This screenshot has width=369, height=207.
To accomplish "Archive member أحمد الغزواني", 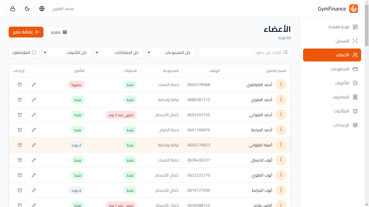I will pyautogui.click(x=20, y=115).
